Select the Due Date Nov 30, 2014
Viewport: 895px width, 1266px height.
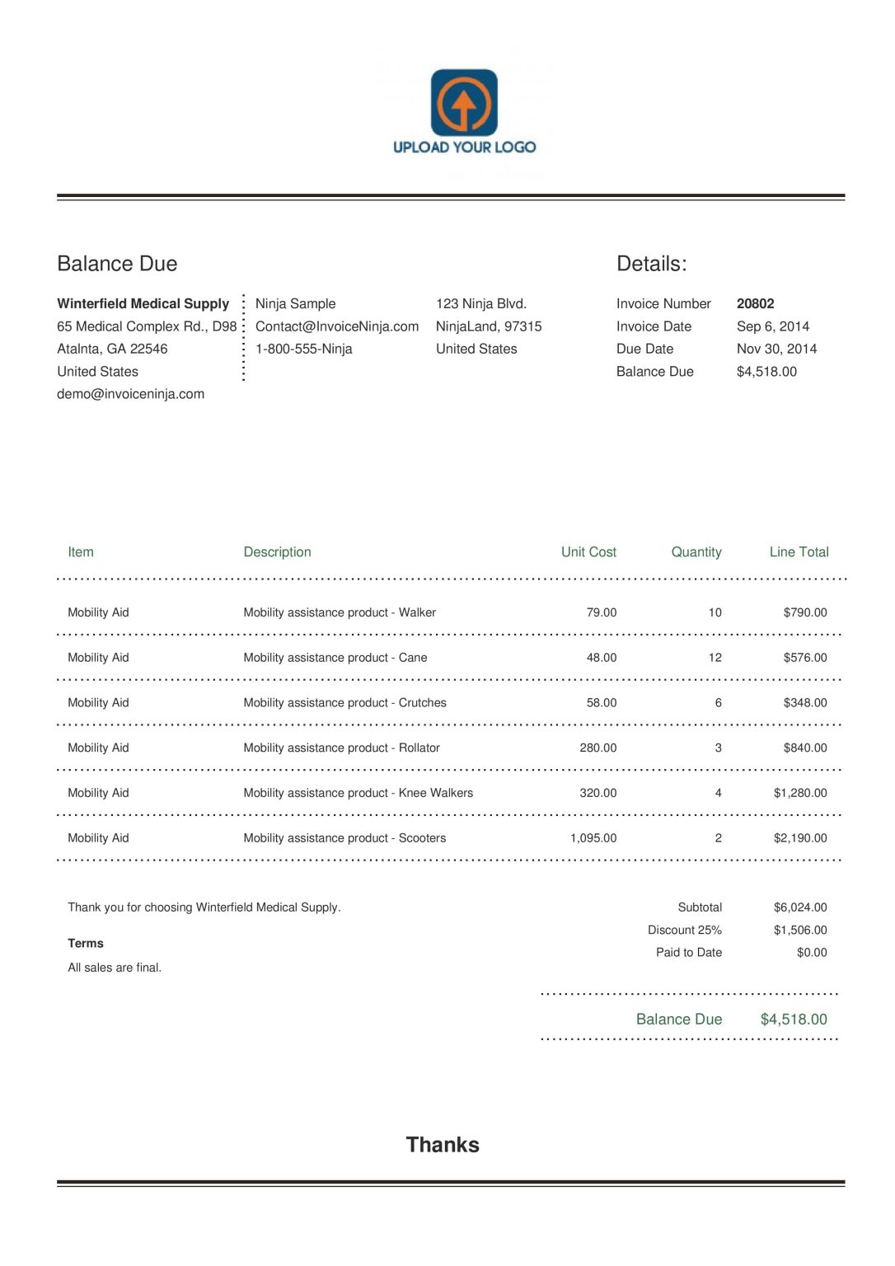pos(776,349)
